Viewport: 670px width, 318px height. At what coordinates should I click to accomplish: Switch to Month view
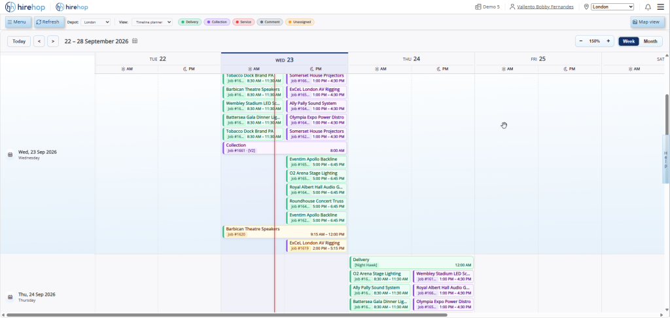(x=650, y=41)
